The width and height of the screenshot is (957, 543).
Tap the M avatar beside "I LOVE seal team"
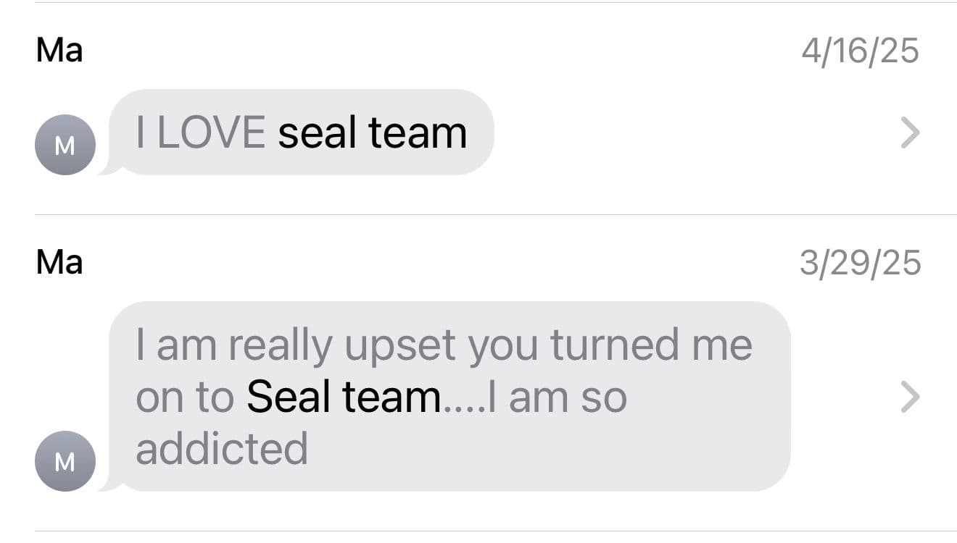[65, 145]
